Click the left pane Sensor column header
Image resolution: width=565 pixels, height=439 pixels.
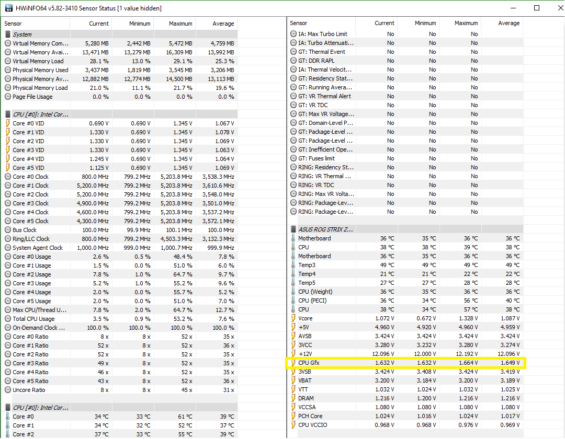[36, 24]
